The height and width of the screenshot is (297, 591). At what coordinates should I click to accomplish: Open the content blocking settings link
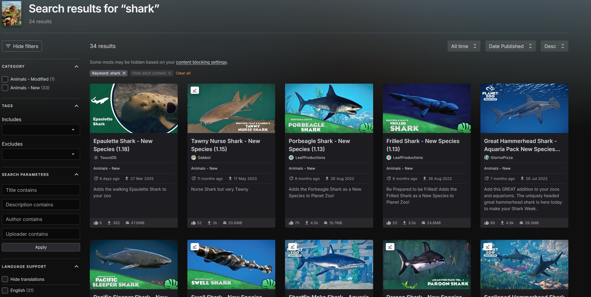(201, 62)
